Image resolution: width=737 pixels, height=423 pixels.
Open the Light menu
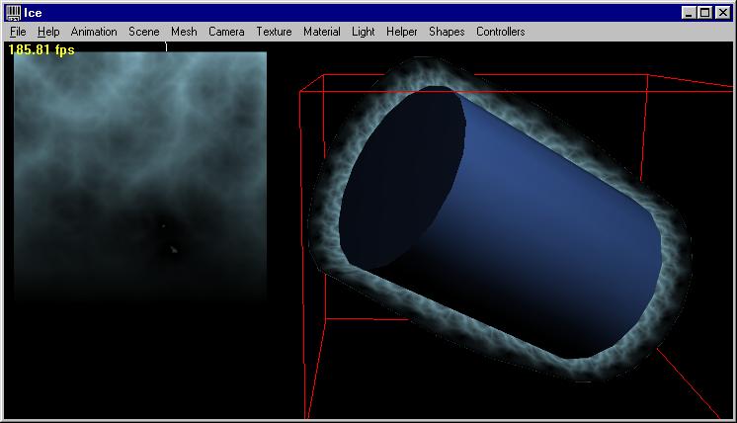(364, 32)
